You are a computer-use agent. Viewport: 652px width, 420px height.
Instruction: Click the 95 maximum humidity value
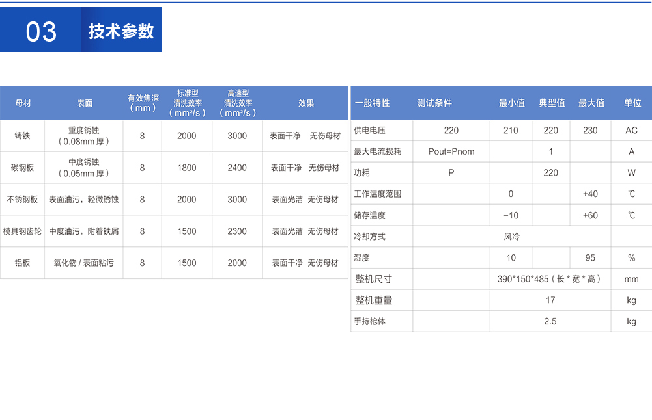[590, 257]
